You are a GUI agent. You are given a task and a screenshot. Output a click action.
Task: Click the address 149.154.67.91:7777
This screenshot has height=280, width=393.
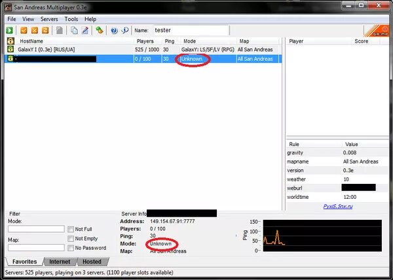(172, 221)
